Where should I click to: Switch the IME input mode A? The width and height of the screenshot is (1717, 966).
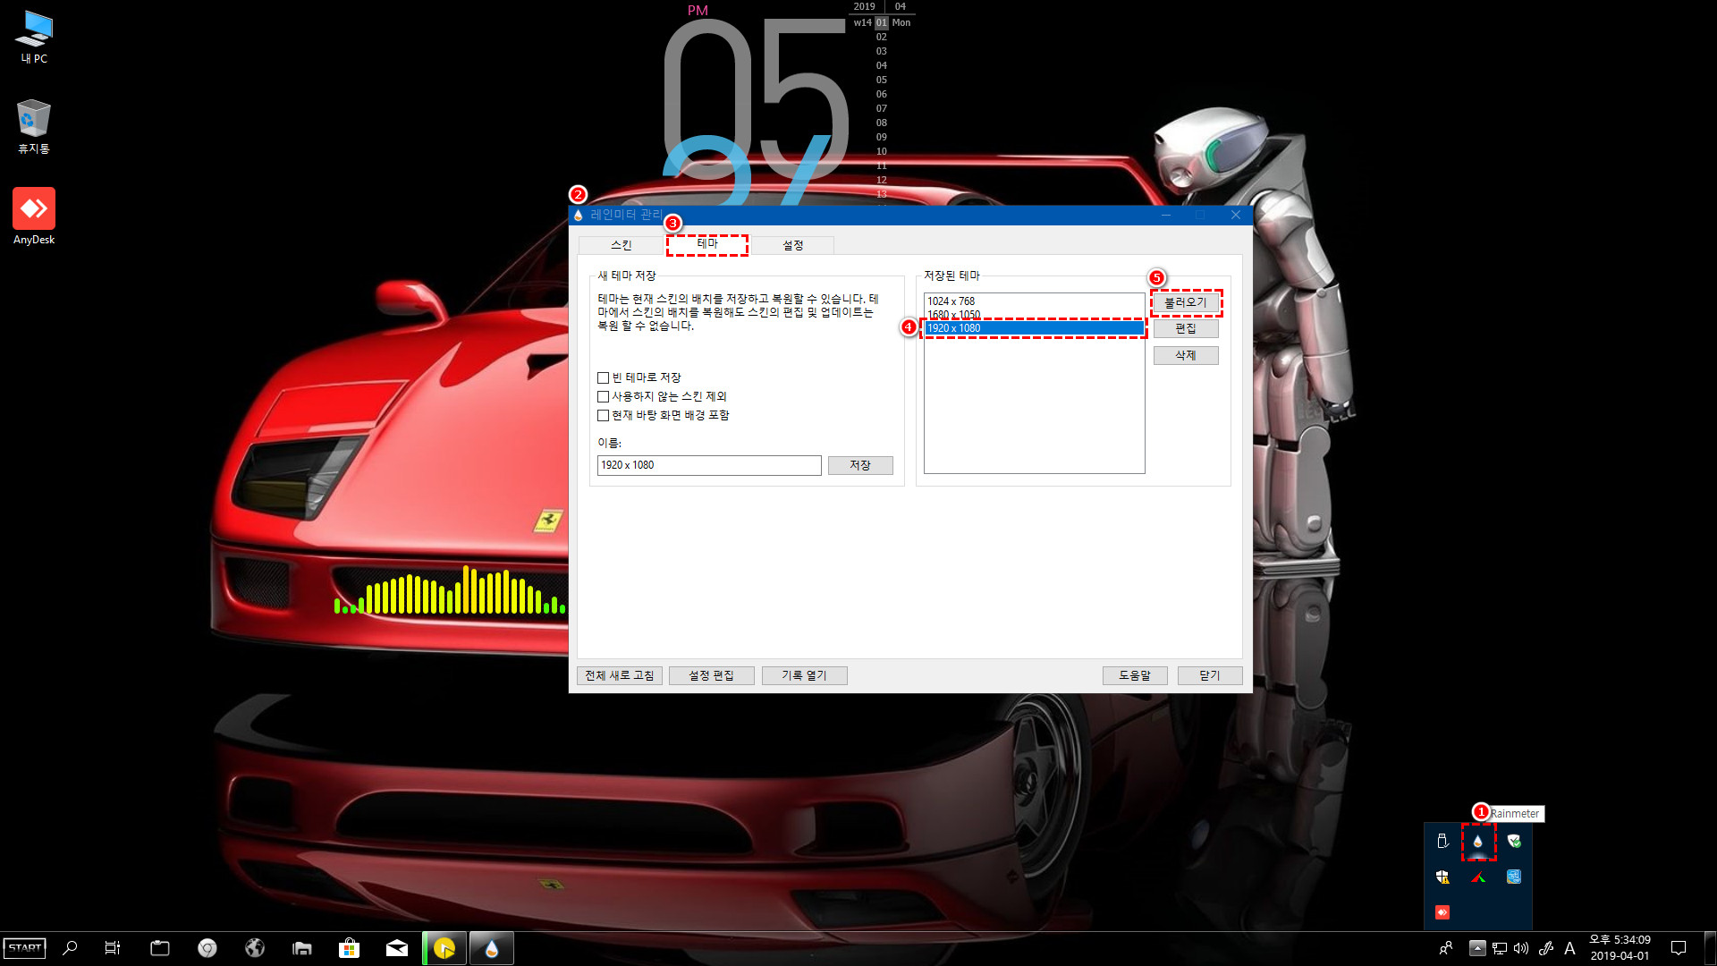pos(1569,948)
